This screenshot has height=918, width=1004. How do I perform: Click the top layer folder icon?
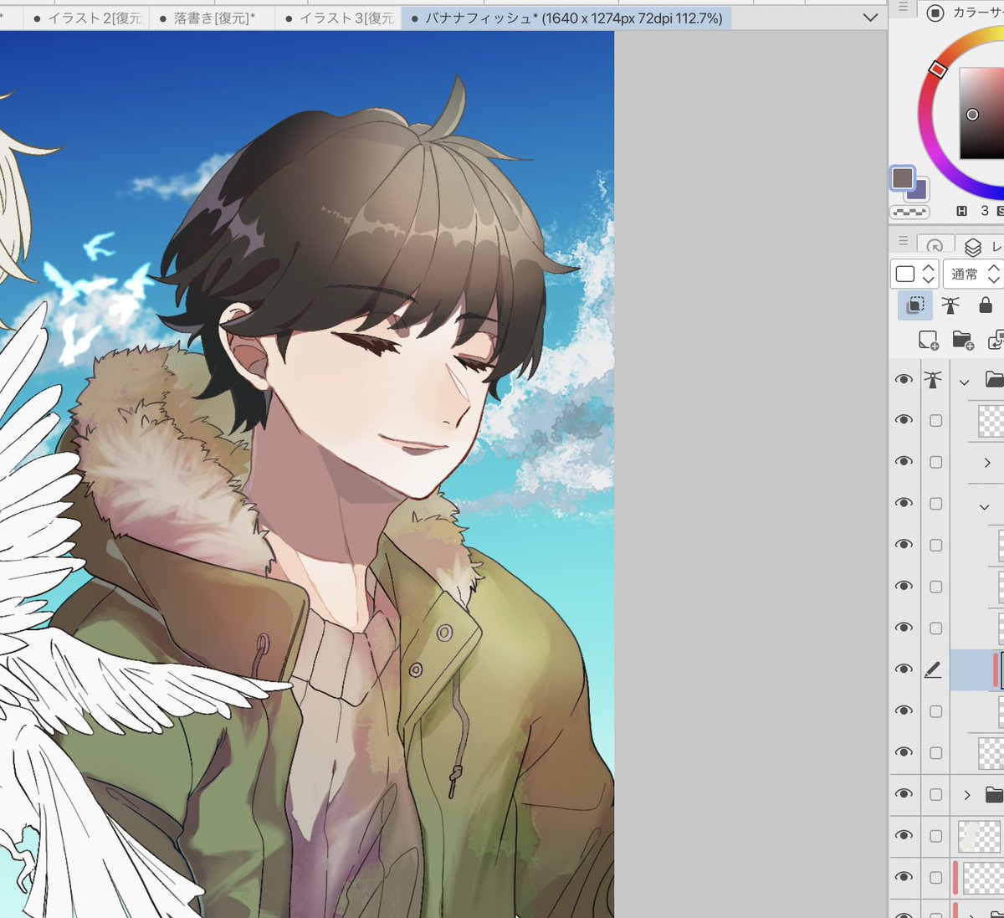click(994, 379)
